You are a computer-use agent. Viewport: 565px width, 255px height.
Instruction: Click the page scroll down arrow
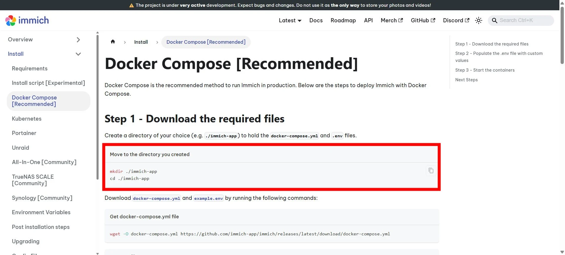point(562,252)
